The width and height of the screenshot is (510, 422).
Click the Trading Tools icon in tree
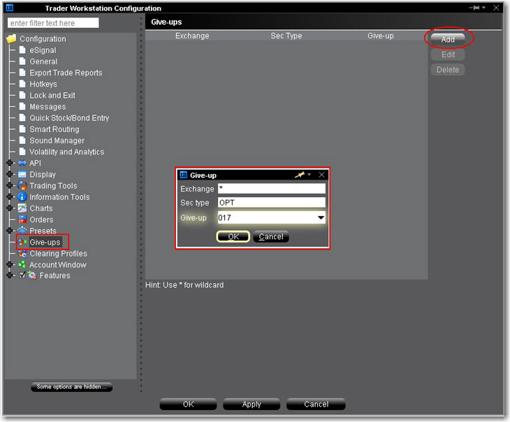pyautogui.click(x=22, y=186)
